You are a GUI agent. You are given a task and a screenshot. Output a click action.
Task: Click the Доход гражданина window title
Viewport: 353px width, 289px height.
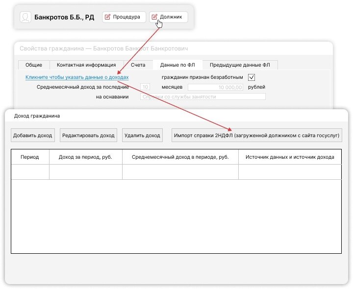coord(37,116)
